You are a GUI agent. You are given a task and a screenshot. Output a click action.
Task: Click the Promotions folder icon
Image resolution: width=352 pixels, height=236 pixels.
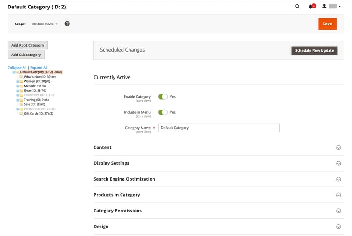click(21, 109)
